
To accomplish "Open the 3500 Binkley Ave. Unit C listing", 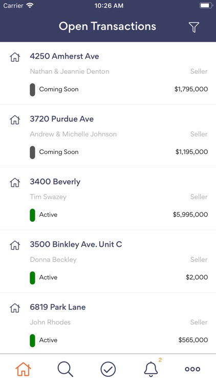I will pos(108,261).
